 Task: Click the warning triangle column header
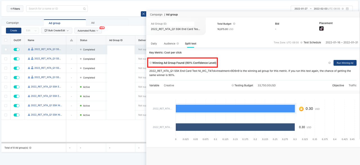point(71,40)
